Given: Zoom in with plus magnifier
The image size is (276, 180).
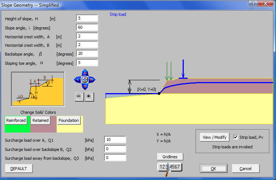Looking at the screenshot, I should [x=89, y=97].
